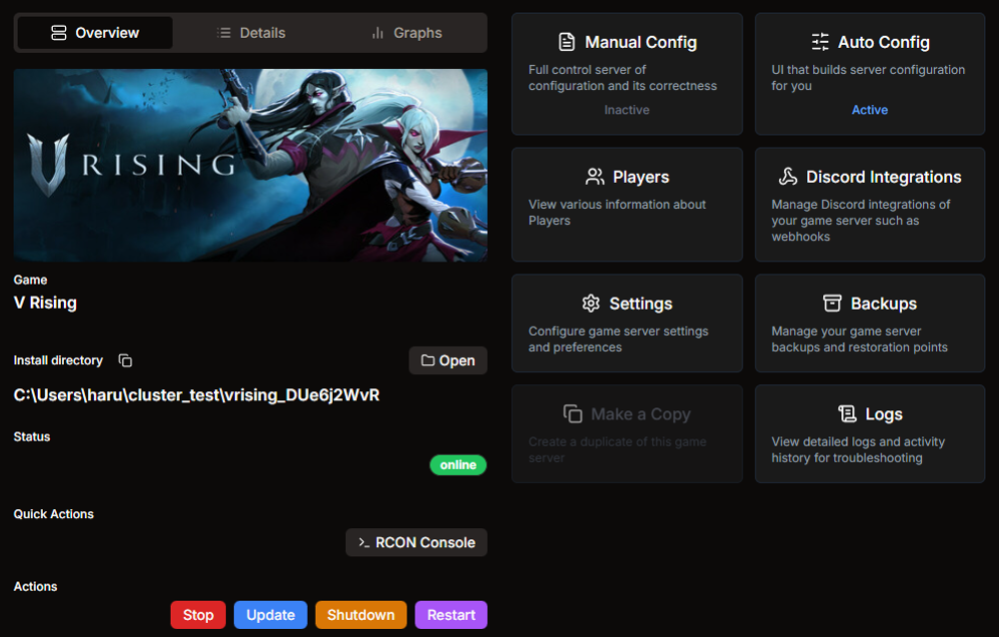The image size is (999, 637).
Task: Select the Overview tab
Action: [94, 32]
